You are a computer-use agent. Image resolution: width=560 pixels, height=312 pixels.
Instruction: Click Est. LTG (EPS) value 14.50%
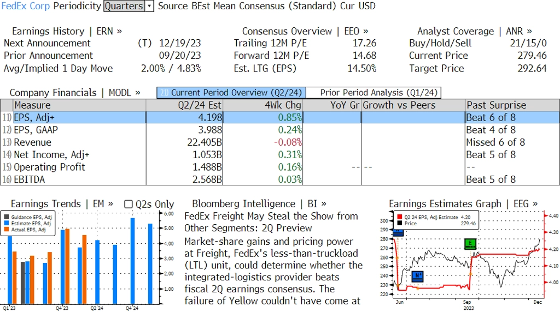pos(362,68)
